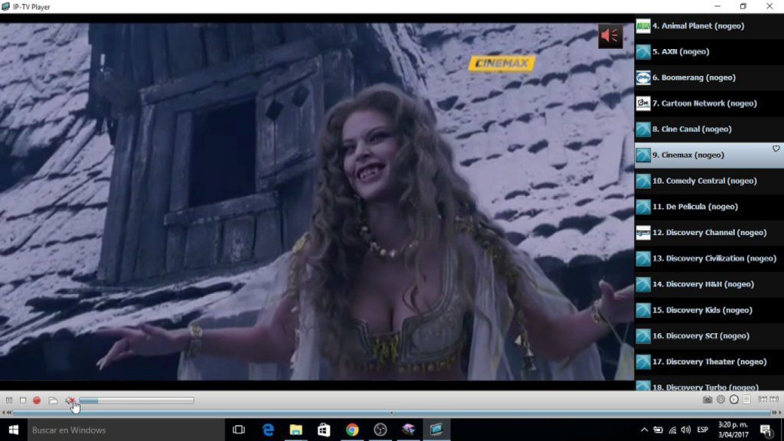784x441 pixels.
Task: Stop playback using the stop icon
Action: [x=22, y=400]
